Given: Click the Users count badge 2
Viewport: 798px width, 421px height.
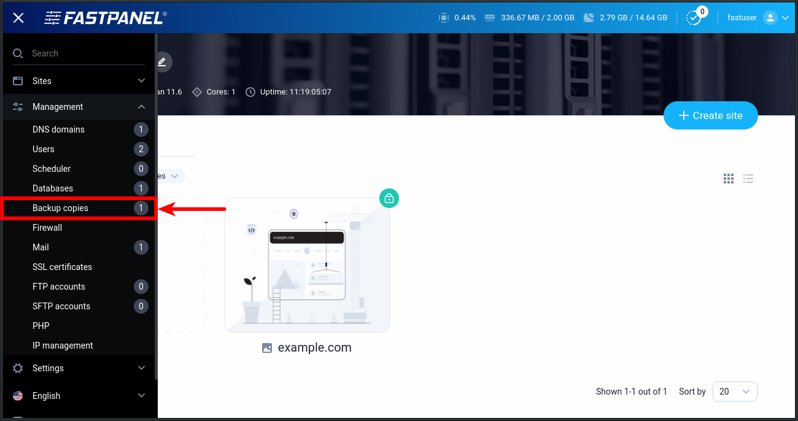Looking at the screenshot, I should [x=141, y=149].
